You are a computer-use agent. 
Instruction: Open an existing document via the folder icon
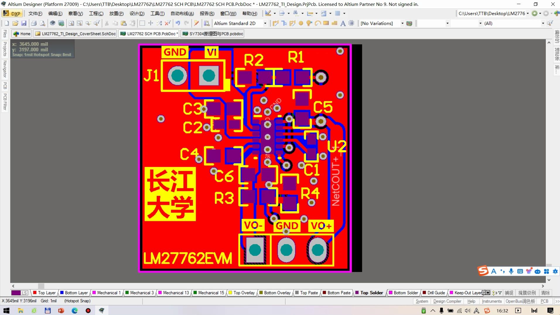pyautogui.click(x=15, y=23)
